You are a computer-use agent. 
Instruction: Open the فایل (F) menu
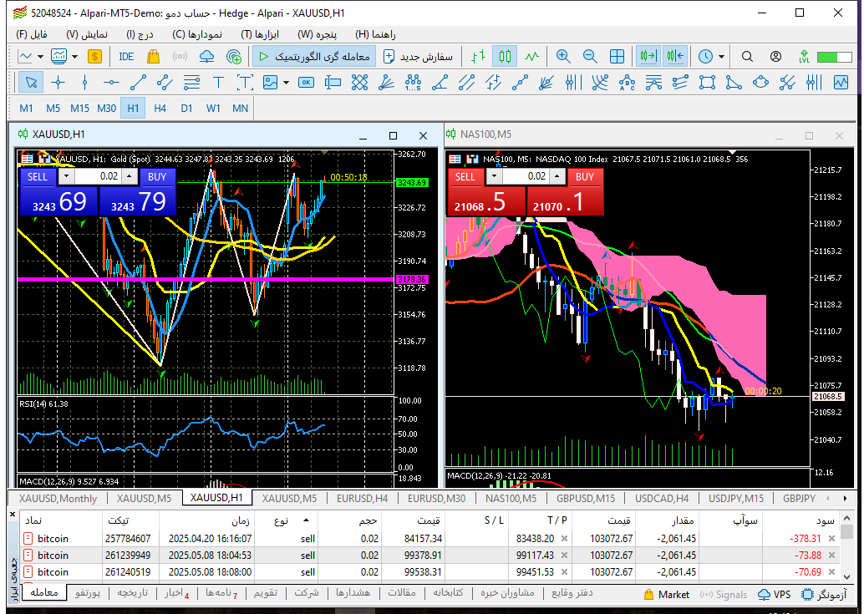tap(32, 34)
